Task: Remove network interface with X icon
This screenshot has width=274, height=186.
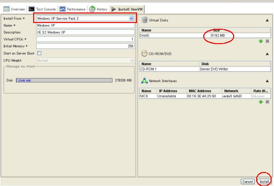Action: click(267, 102)
